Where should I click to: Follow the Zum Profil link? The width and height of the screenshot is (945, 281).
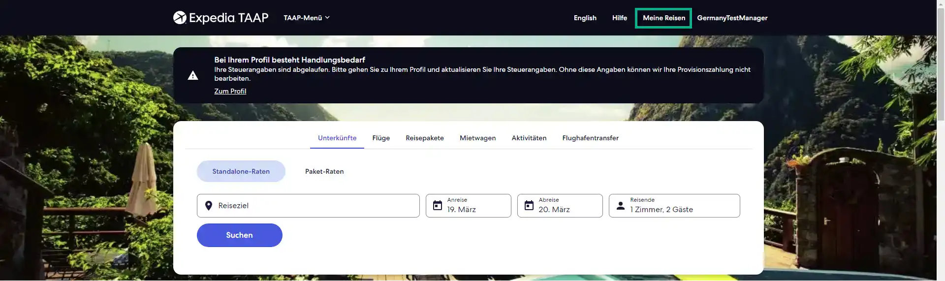230,91
